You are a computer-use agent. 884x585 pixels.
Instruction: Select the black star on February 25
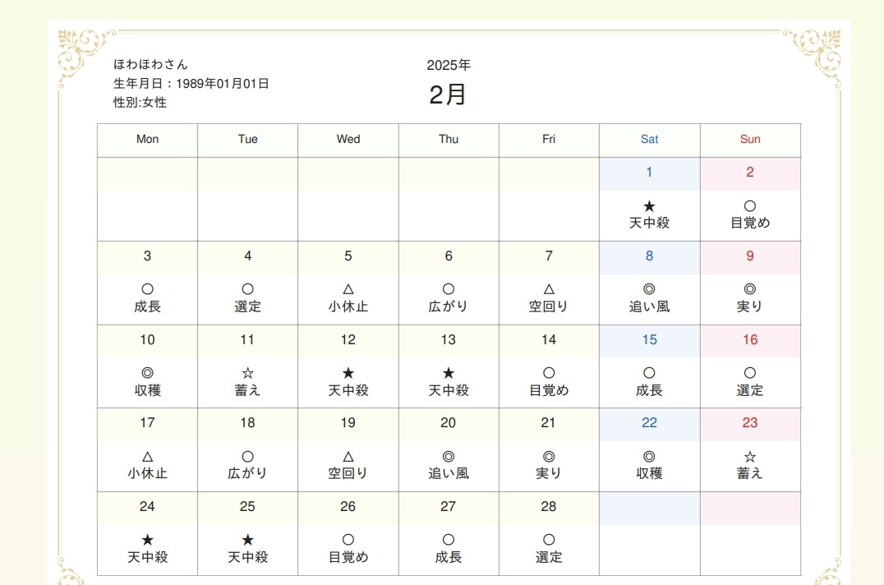pyautogui.click(x=248, y=540)
